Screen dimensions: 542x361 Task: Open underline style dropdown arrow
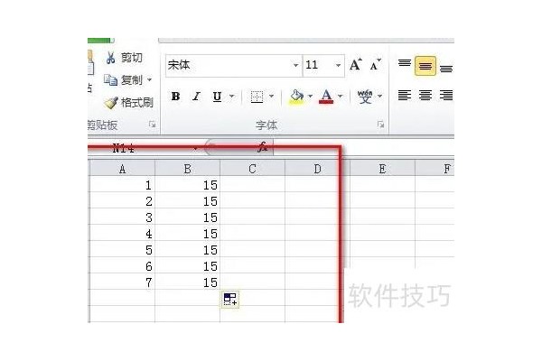point(232,96)
